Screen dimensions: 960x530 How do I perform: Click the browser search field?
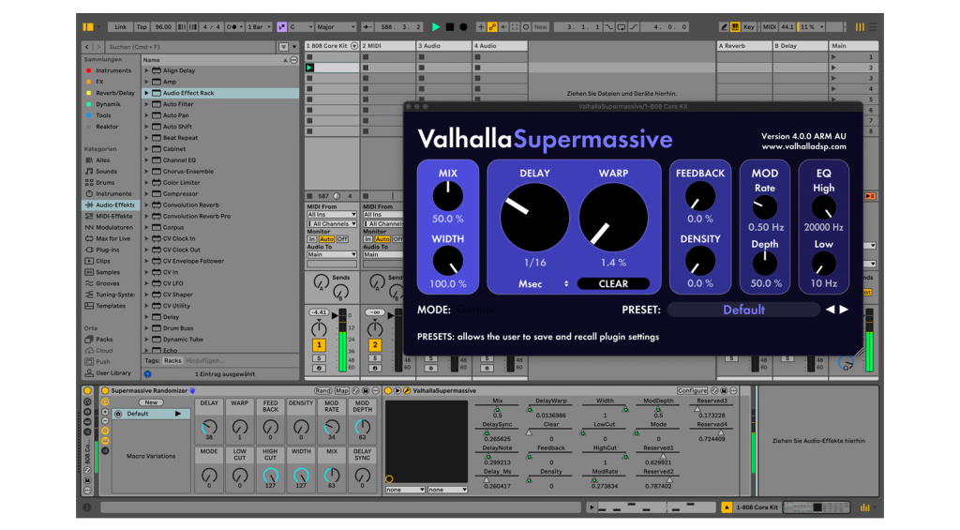click(191, 47)
